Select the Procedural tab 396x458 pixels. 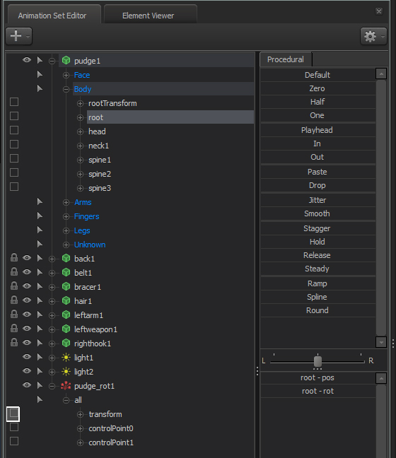[286, 59]
